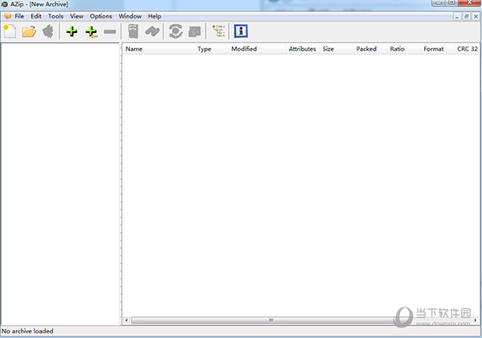Sort by the Type column header
The image size is (482, 338).
point(212,49)
